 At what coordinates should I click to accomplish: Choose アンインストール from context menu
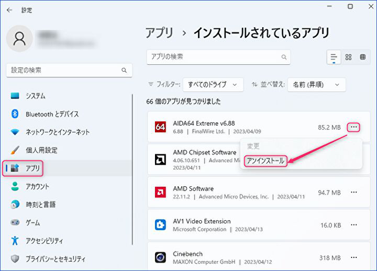[x=265, y=161]
